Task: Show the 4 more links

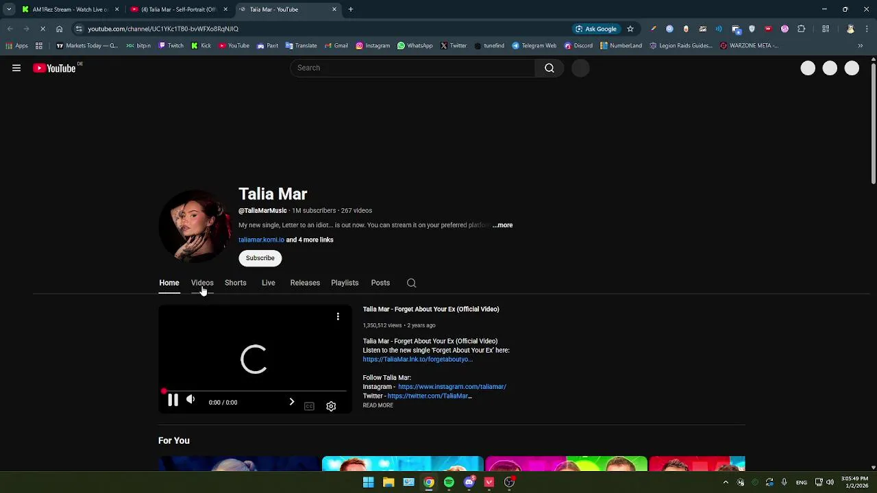Action: 310,240
